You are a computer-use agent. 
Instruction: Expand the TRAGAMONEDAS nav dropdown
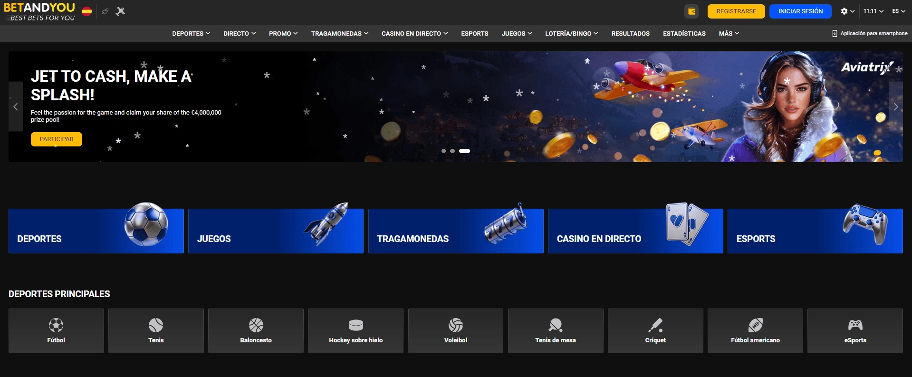pos(340,34)
